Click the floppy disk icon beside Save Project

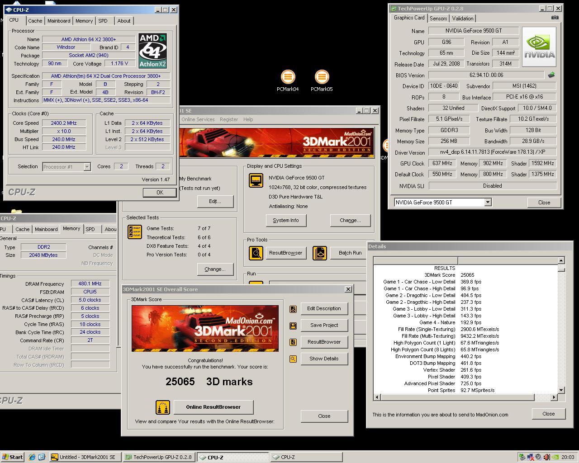[x=293, y=326]
